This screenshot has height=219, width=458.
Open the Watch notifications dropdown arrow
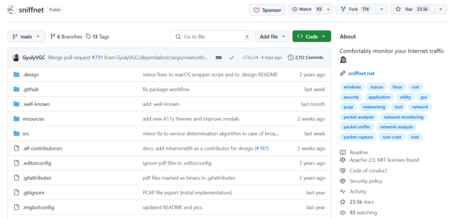coord(328,10)
